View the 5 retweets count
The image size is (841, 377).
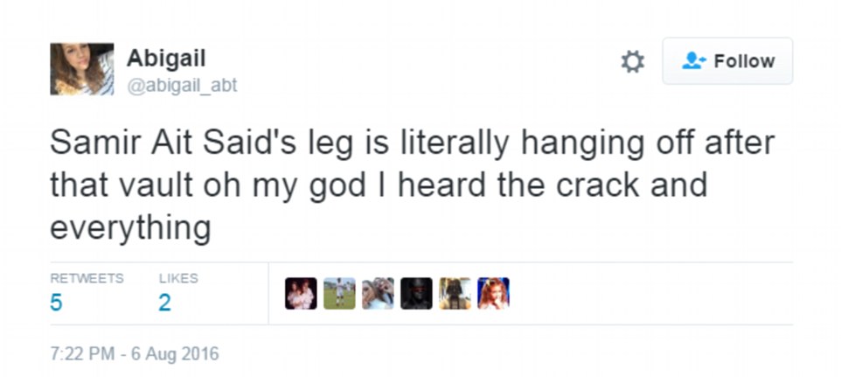click(x=56, y=303)
